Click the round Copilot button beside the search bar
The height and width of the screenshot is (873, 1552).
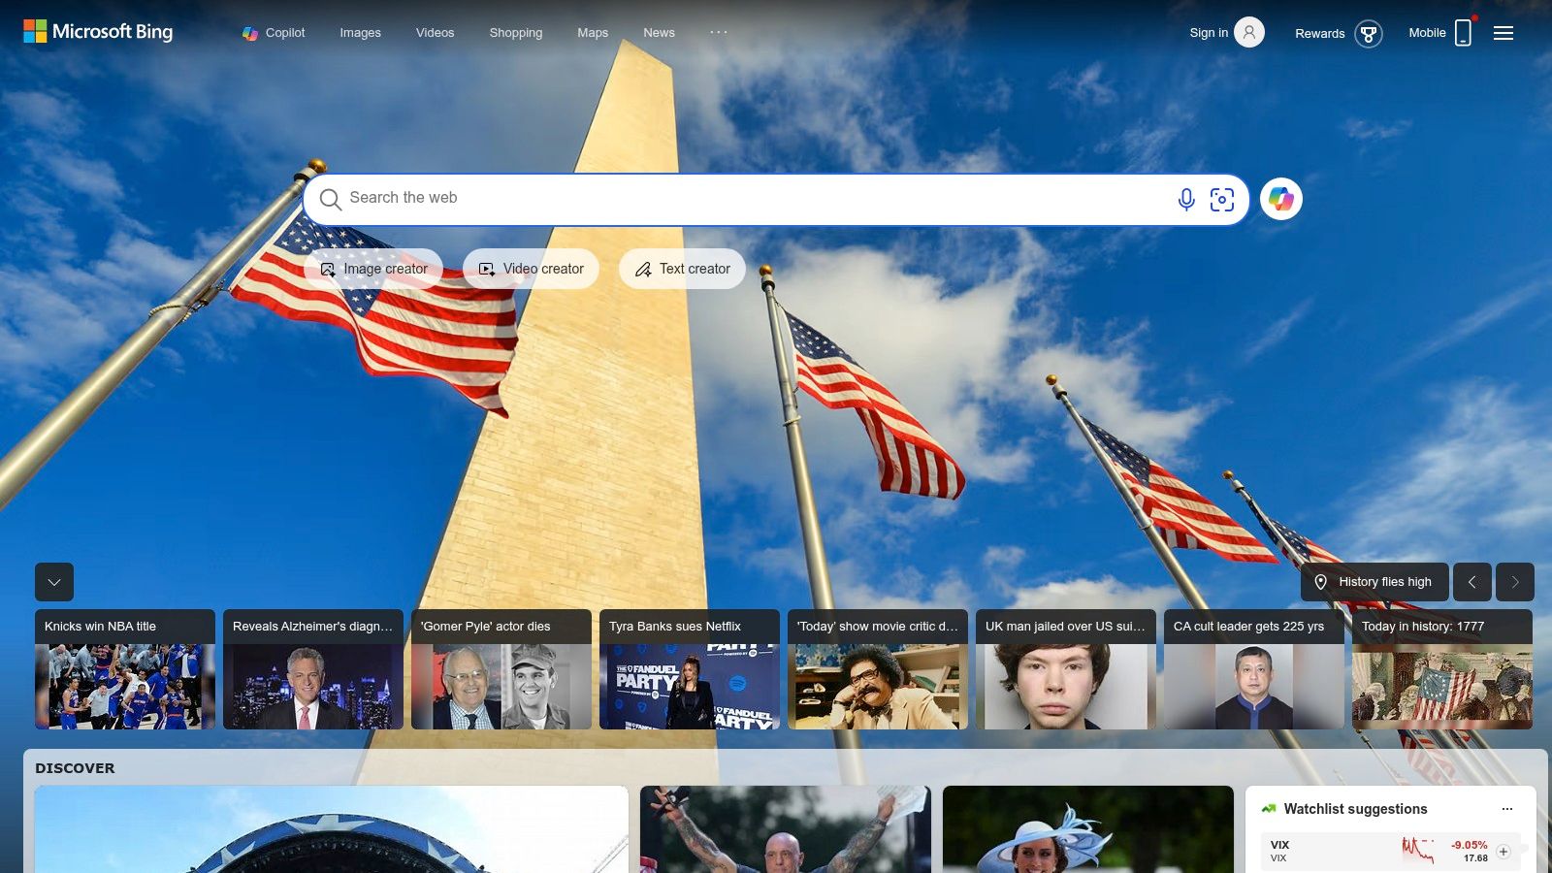(1281, 199)
